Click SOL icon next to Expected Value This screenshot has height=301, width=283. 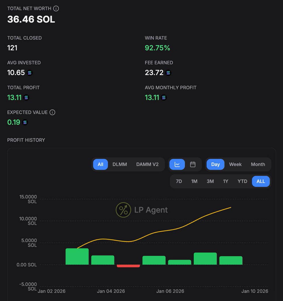[x=25, y=122]
